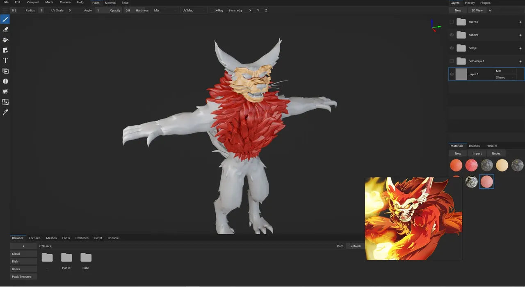525x287 pixels.
Task: Hide Layer 1 with its eye icon
Action: 452,74
